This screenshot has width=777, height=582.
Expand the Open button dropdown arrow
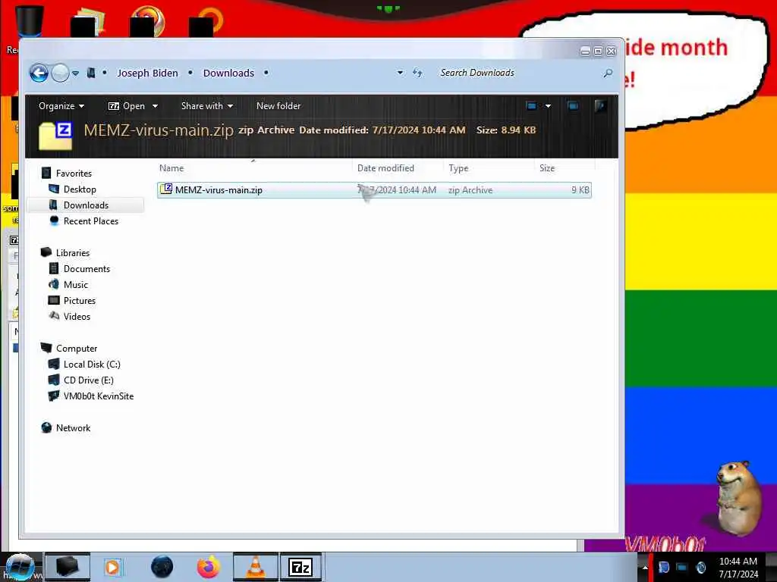(x=155, y=106)
